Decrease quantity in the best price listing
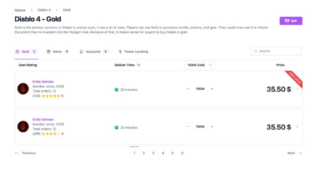 tap(188, 89)
